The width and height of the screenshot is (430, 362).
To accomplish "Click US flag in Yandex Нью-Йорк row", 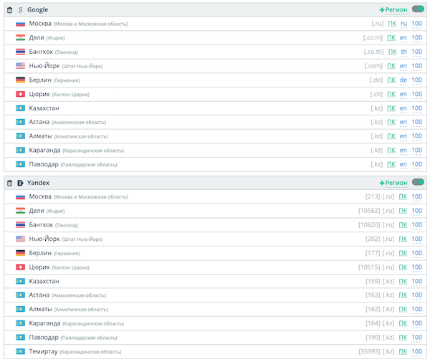I will (21, 239).
